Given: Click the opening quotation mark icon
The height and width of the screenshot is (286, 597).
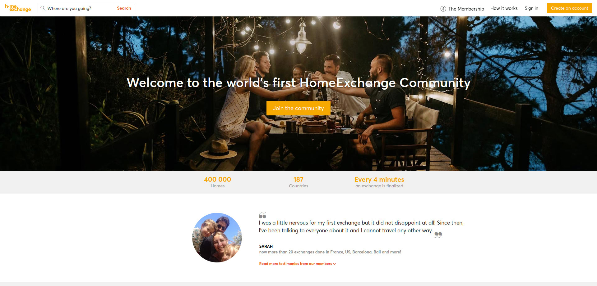Looking at the screenshot, I should point(262,215).
